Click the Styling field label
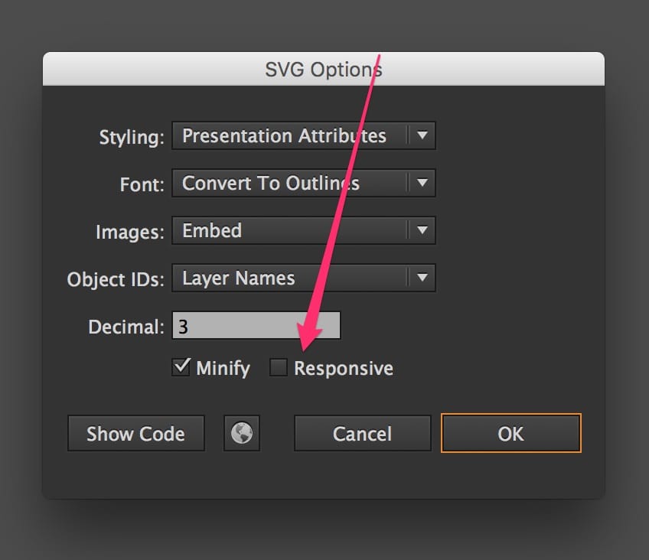Viewport: 649px width, 560px height. pos(132,138)
